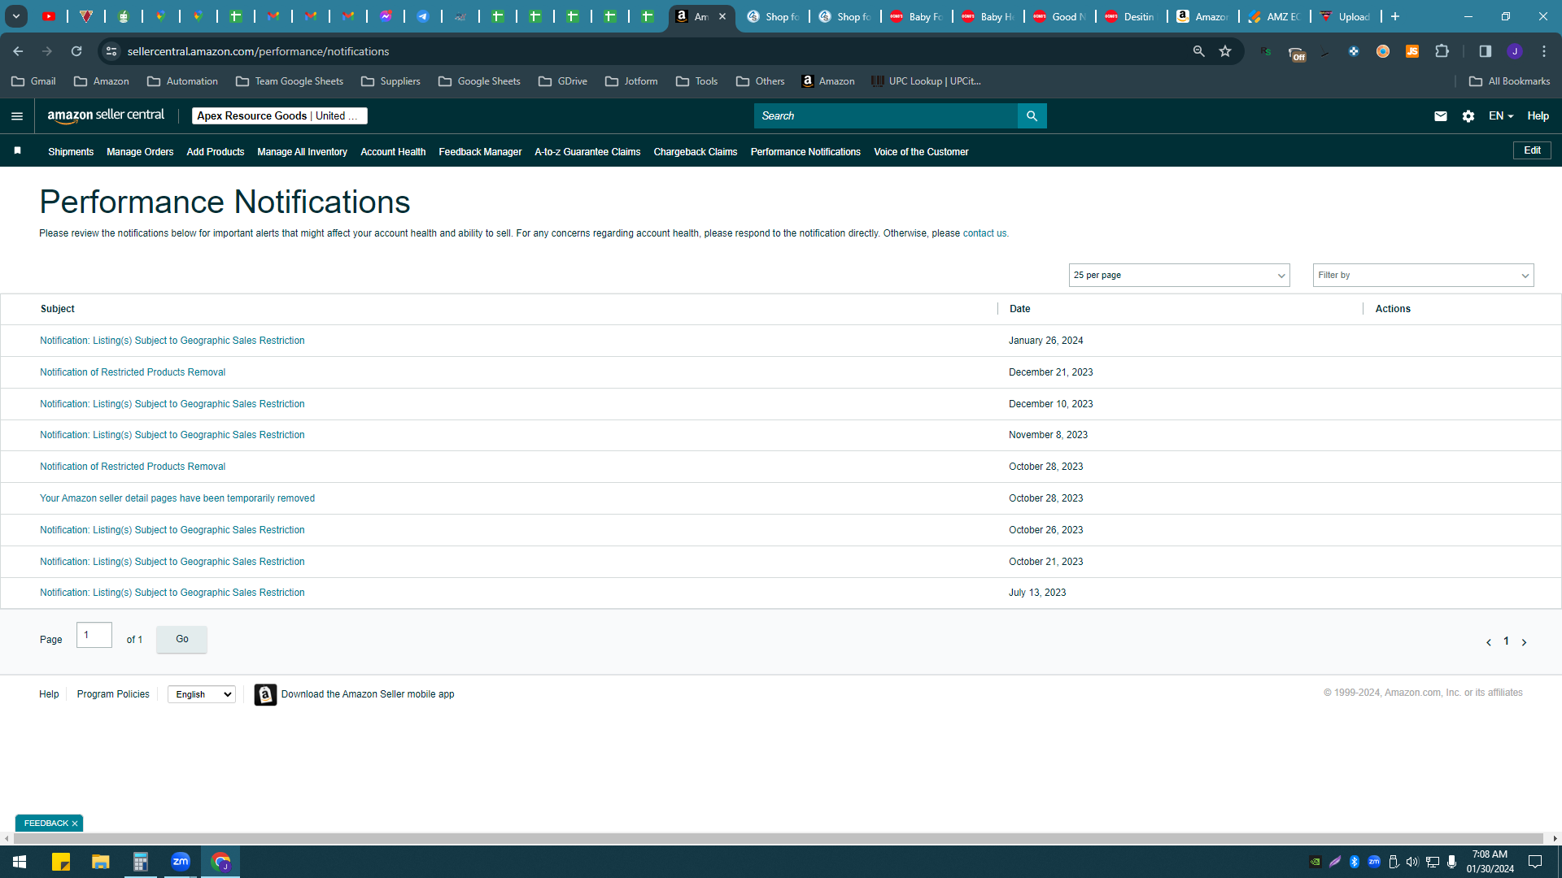The height and width of the screenshot is (878, 1562).
Task: Bookmark this page with the star icon
Action: (x=1225, y=51)
